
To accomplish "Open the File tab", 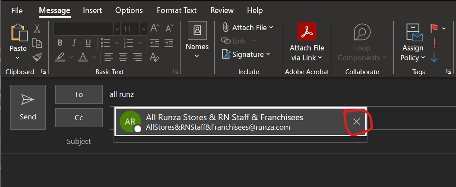I will coord(17,10).
